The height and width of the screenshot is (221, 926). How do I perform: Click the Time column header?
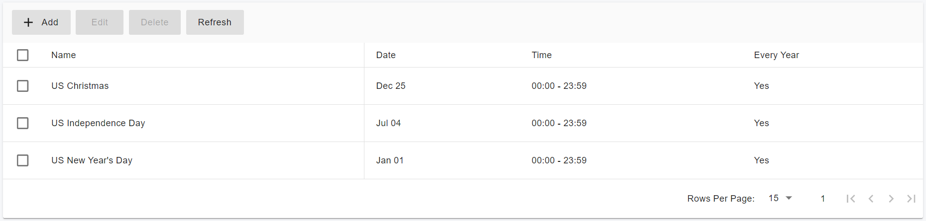click(x=542, y=55)
